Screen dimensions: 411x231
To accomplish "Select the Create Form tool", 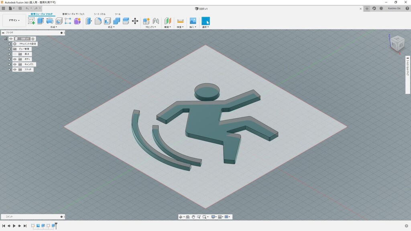I will (x=77, y=21).
